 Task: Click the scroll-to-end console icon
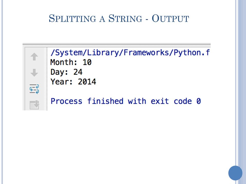click(34, 105)
